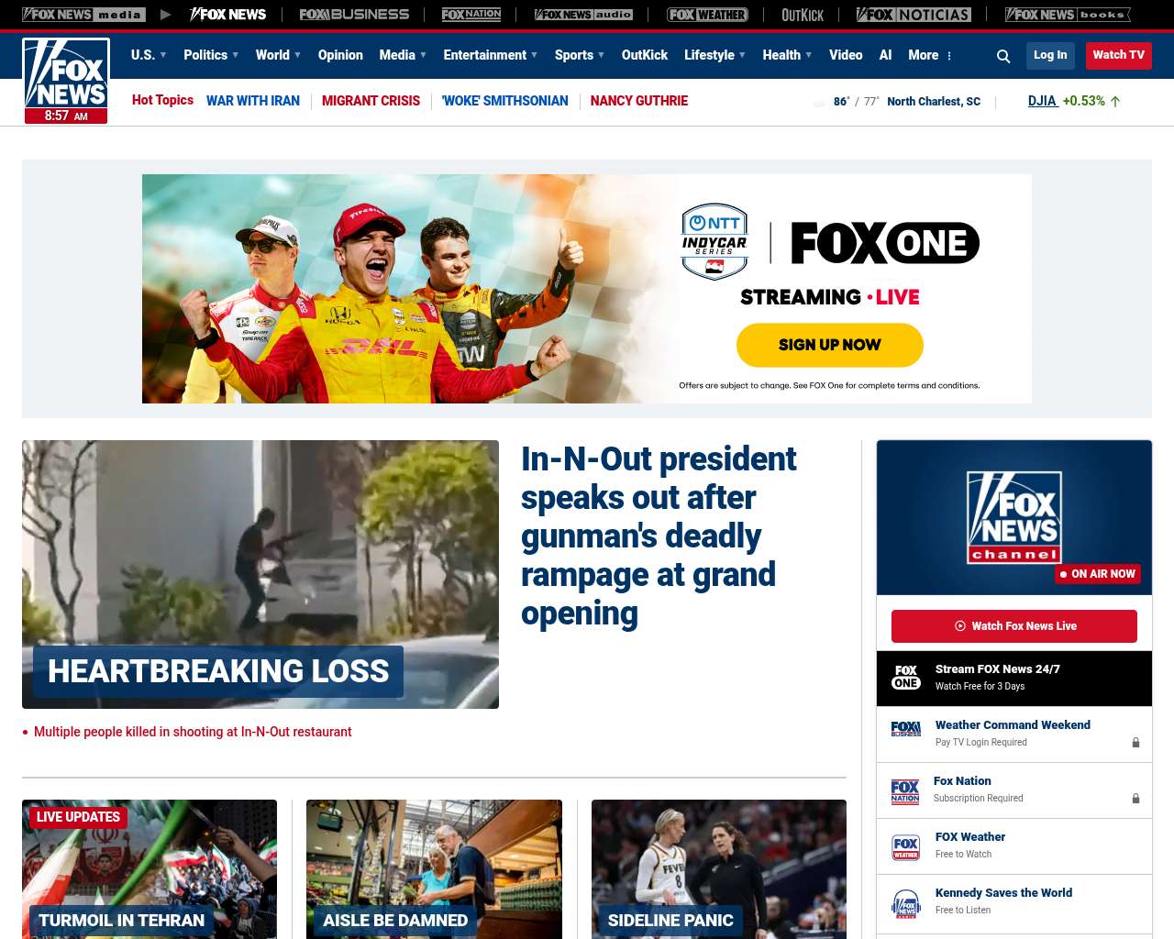1174x939 pixels.
Task: Open WAR WITH IRAN hot topic
Action: pyautogui.click(x=253, y=101)
